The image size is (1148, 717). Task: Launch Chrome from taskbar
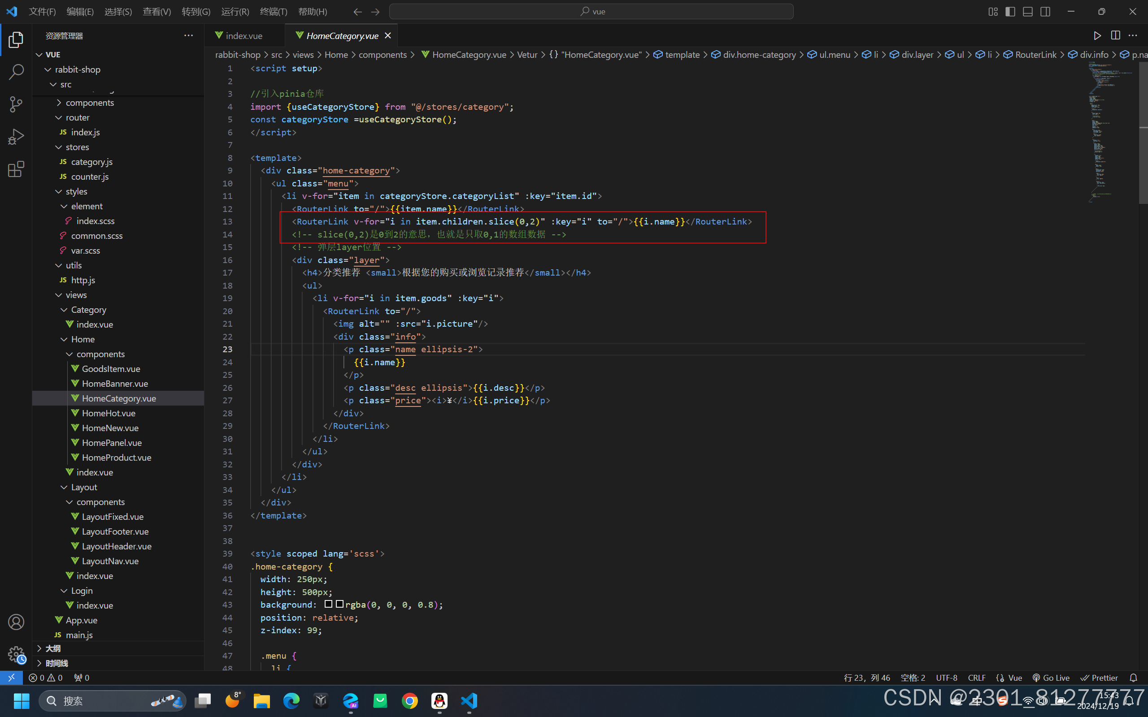tap(410, 700)
